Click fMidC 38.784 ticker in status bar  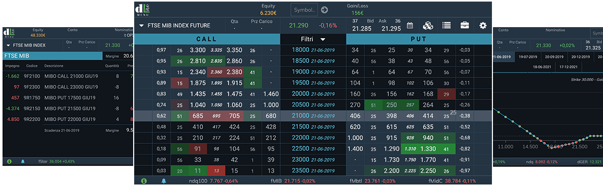pos(452,180)
